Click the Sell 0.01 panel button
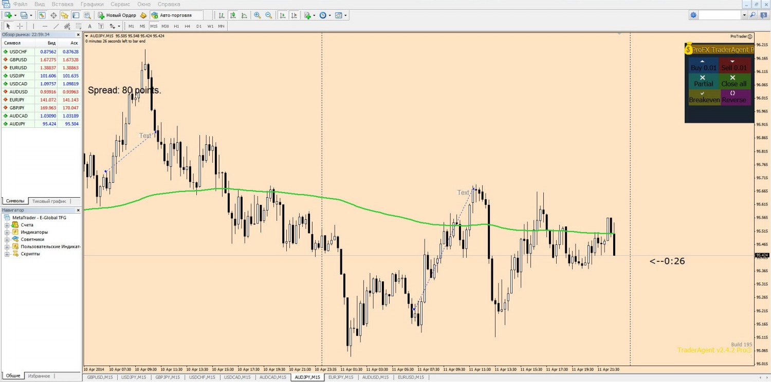Image resolution: width=771 pixels, height=382 pixels. (735, 65)
